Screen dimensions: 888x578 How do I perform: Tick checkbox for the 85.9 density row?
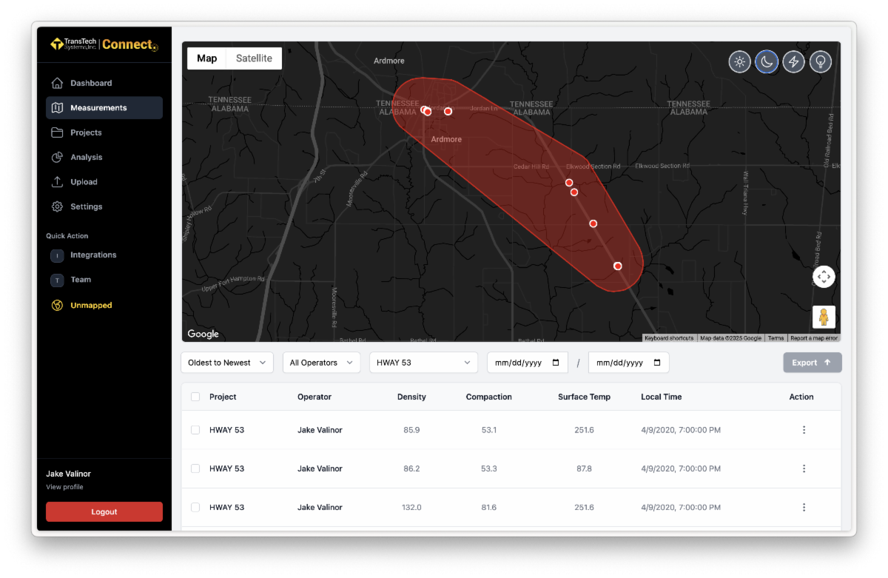click(195, 430)
